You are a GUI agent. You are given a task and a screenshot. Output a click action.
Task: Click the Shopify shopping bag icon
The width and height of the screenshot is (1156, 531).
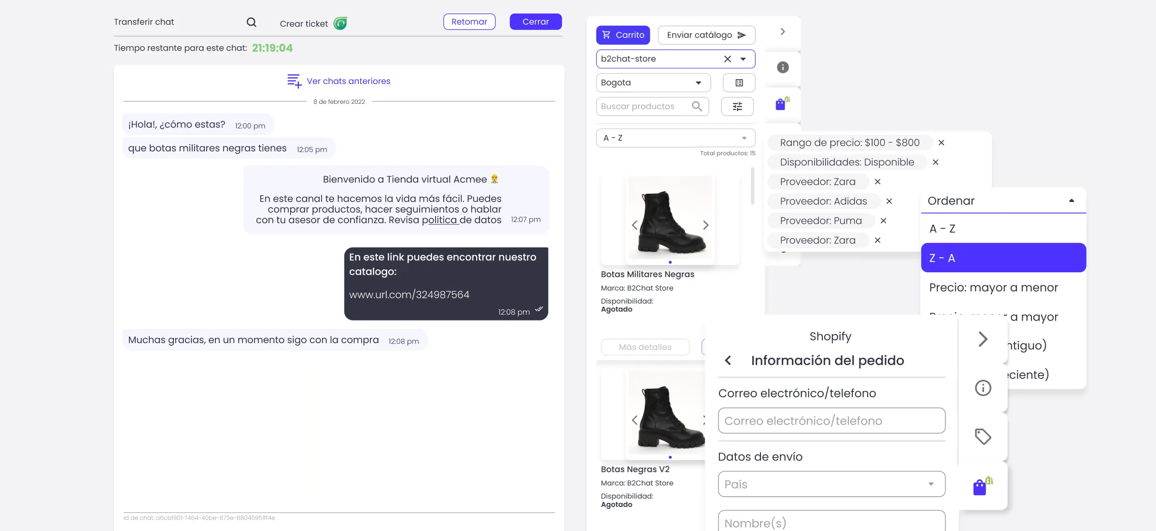pos(980,486)
